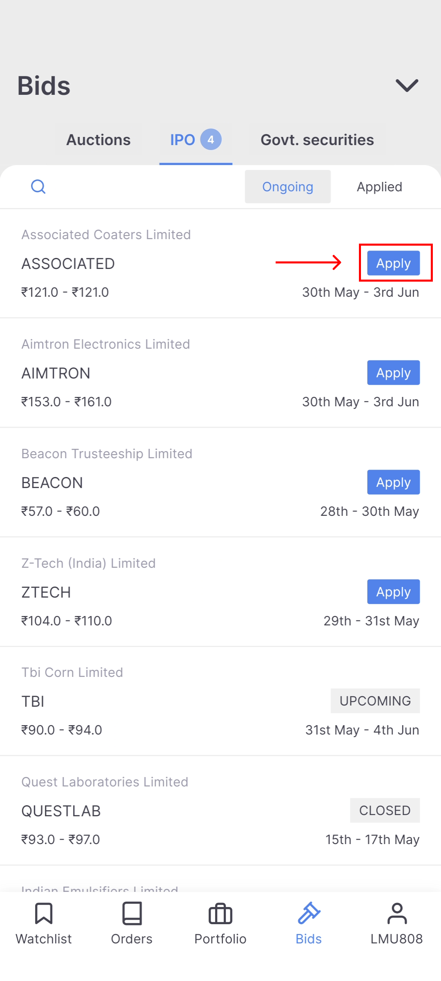Open the LMU808 profile icon
Screen dimensions: 441x981
tap(396, 914)
